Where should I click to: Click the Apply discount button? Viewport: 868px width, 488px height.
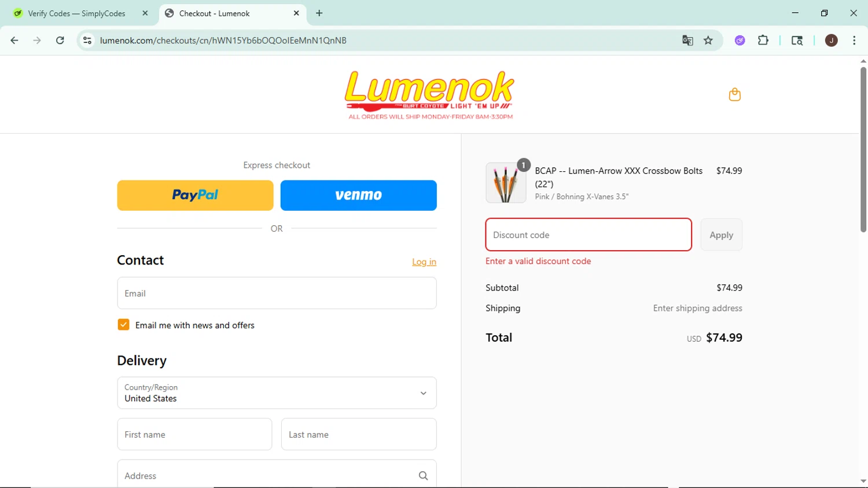click(721, 234)
